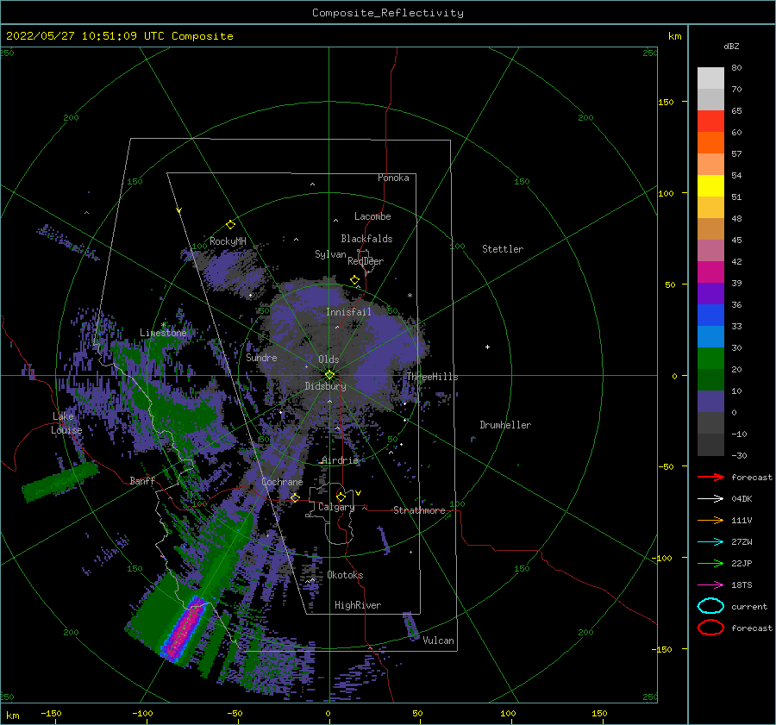Click the ThreeHills label

[432, 377]
